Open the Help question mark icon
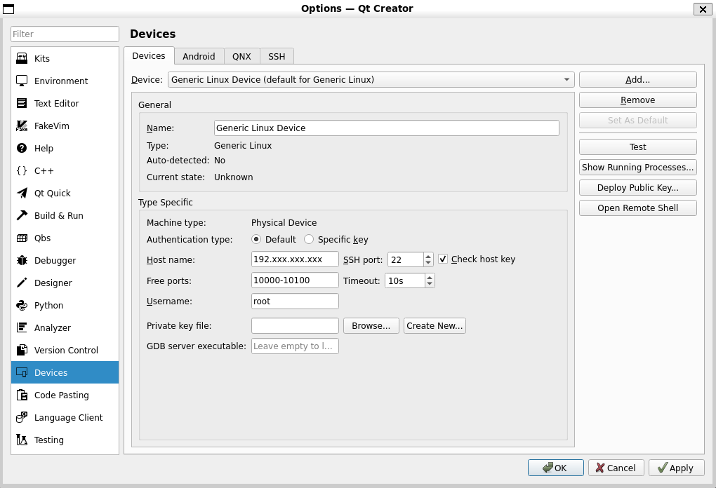Screen dimensions: 716x488 (x=22, y=148)
